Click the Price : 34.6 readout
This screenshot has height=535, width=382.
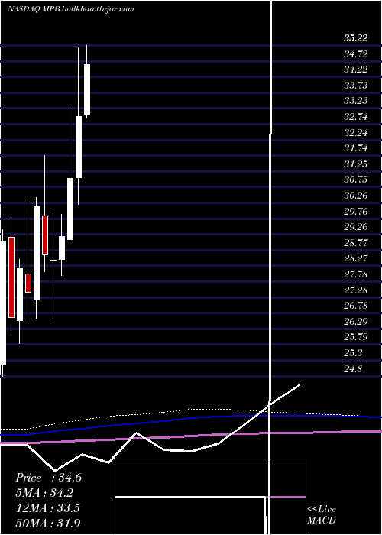pyautogui.click(x=48, y=478)
